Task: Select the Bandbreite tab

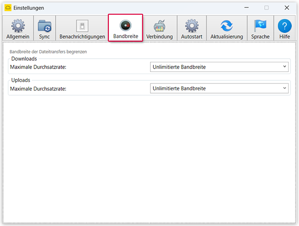Action: click(125, 28)
